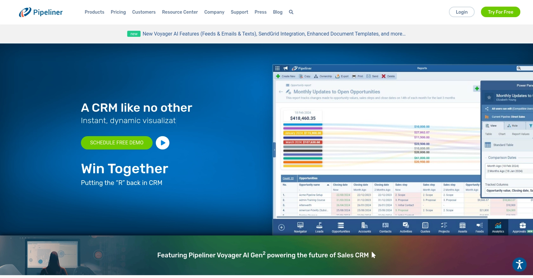Open the accessibility widget icon
Image resolution: width=533 pixels, height=278 pixels.
[519, 264]
